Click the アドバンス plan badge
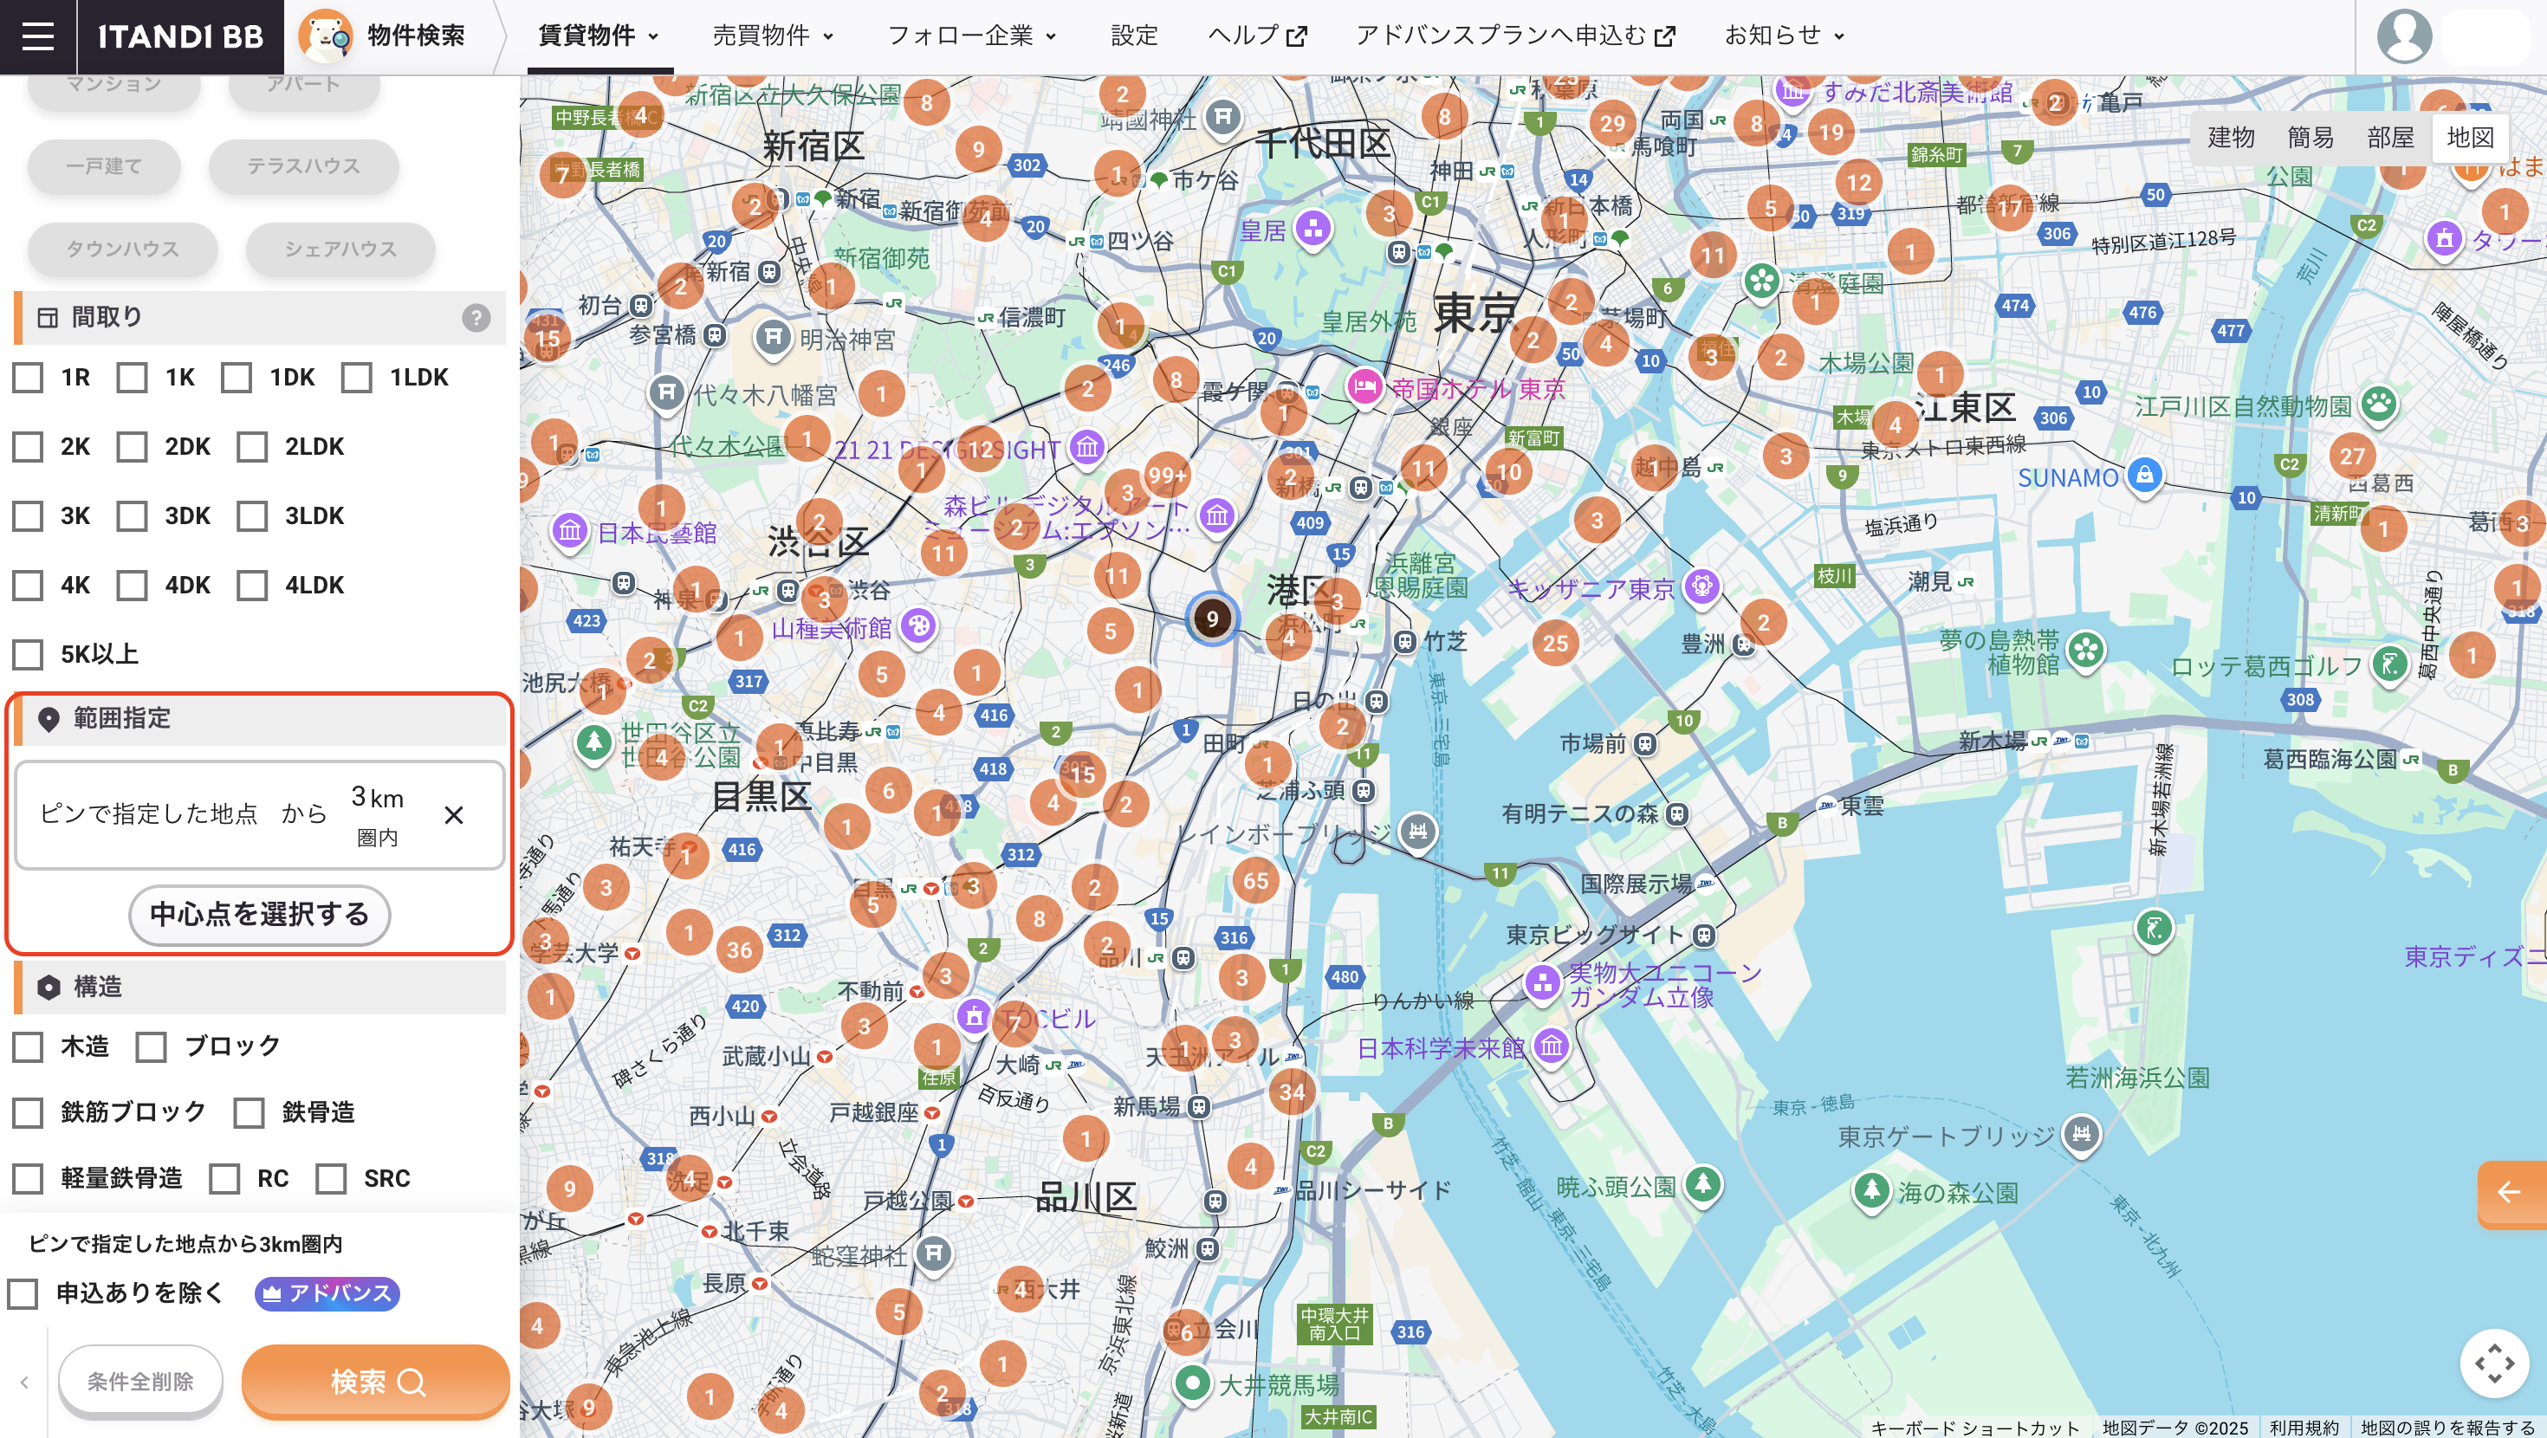This screenshot has width=2547, height=1438. pos(327,1293)
